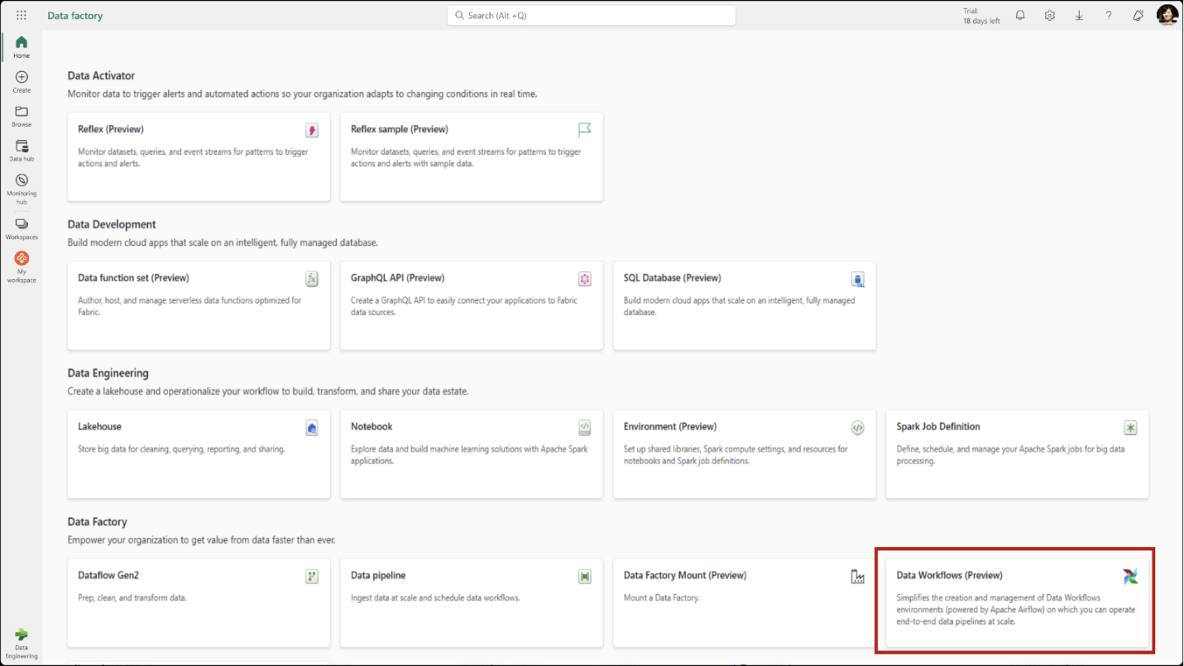Open Data hub in the sidebar
Screen dimensions: 1184x666
[x=22, y=151]
